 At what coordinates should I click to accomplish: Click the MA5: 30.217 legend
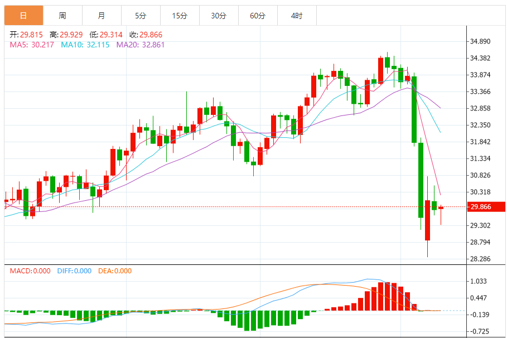(x=32, y=45)
